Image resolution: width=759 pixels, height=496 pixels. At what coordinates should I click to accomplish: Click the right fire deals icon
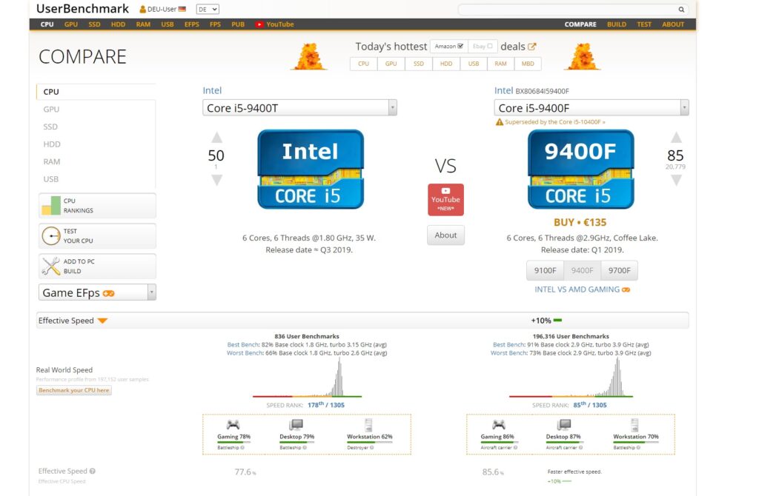(x=583, y=56)
